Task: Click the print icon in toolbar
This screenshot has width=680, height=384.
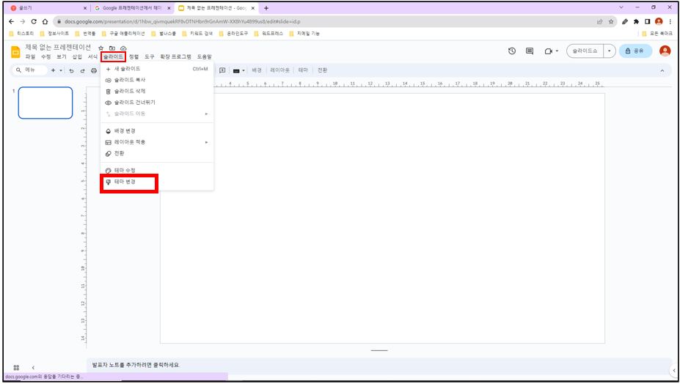Action: 94,70
